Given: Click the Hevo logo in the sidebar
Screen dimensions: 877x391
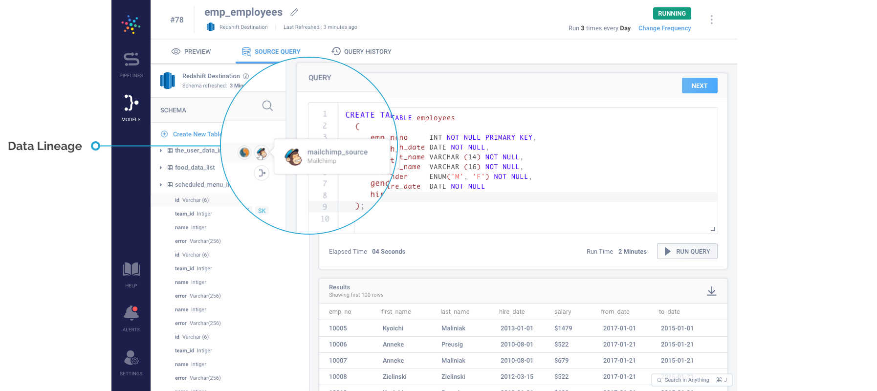Looking at the screenshot, I should coord(131,24).
